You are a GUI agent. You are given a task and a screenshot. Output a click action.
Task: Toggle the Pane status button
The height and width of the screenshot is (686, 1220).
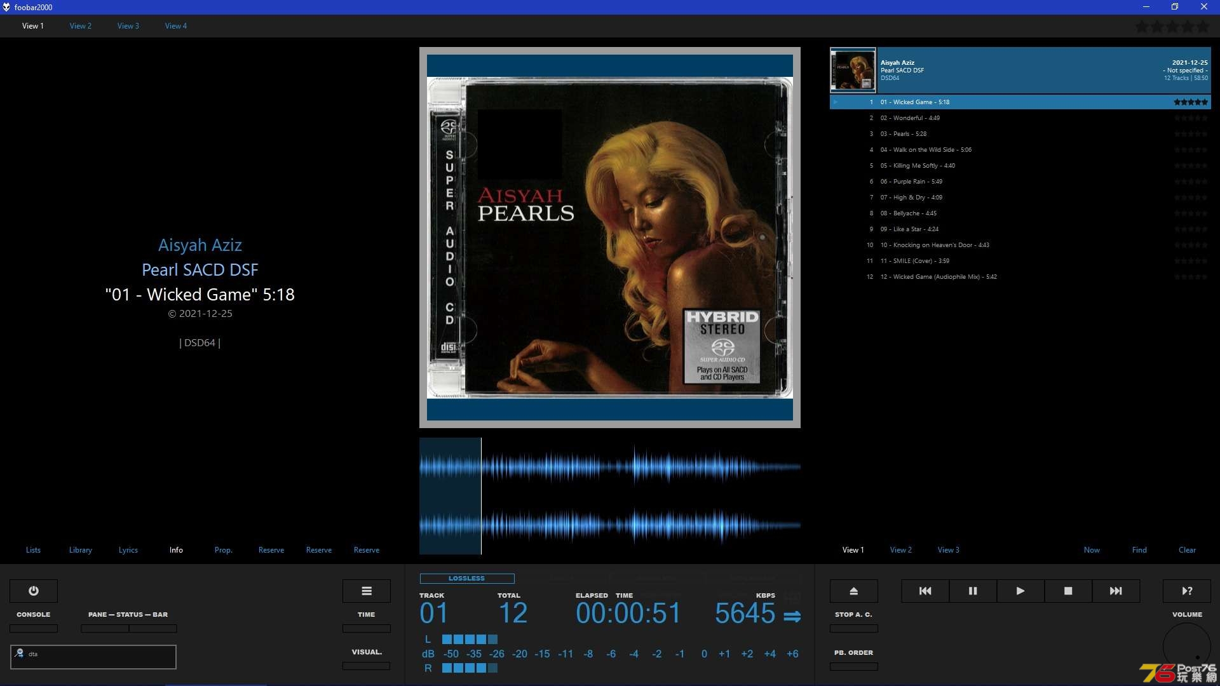(x=105, y=628)
